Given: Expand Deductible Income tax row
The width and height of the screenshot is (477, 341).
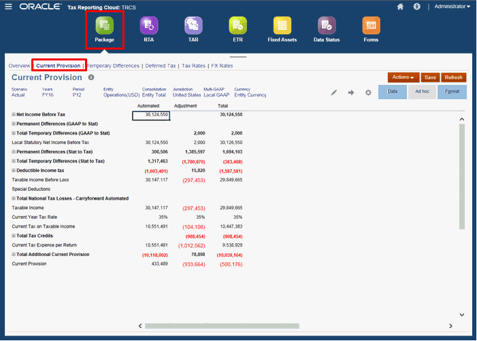Looking at the screenshot, I should 14,170.
